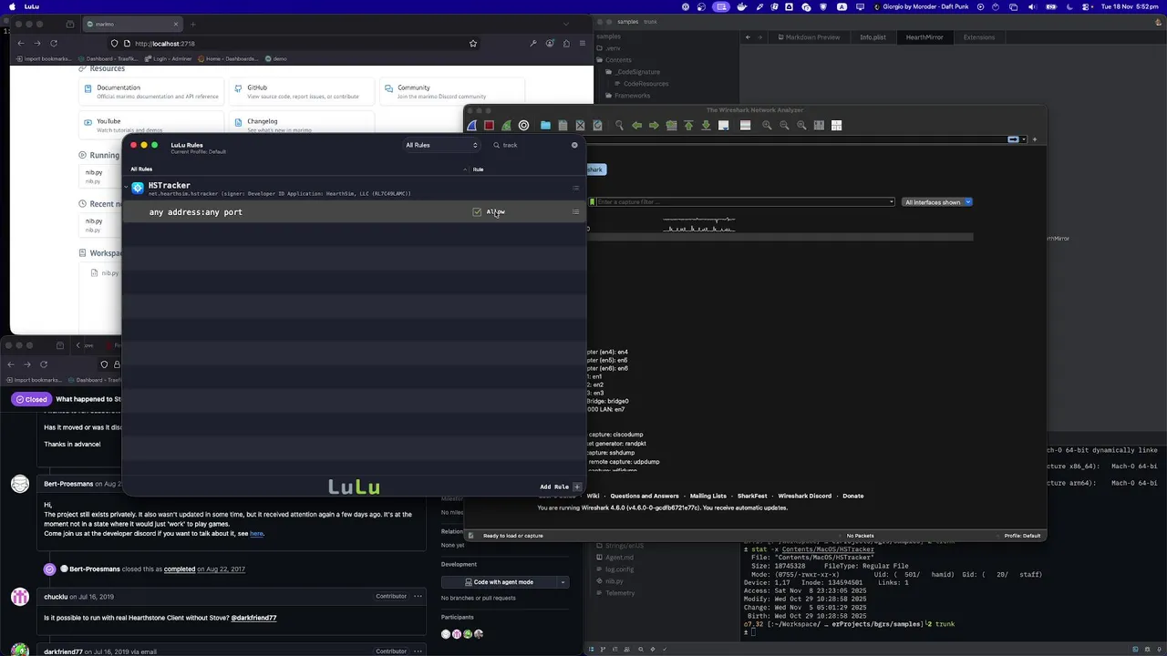Click the reload capture file icon in Wireshark
Image resolution: width=1167 pixels, height=656 pixels.
[x=597, y=126]
